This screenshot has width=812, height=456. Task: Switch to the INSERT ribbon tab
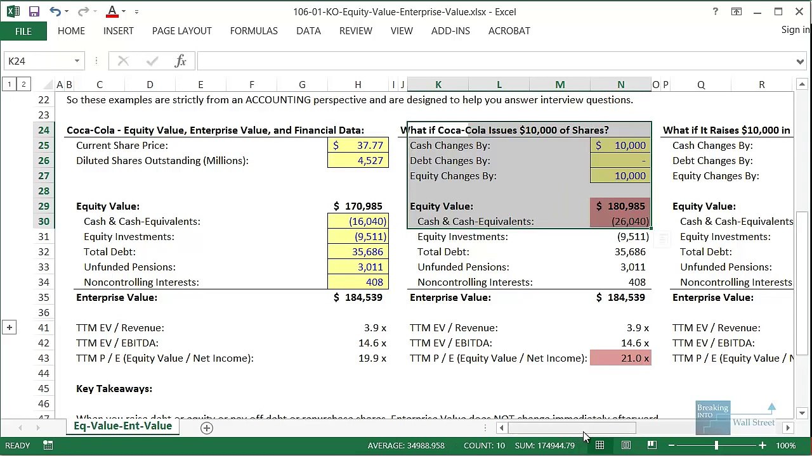(119, 31)
